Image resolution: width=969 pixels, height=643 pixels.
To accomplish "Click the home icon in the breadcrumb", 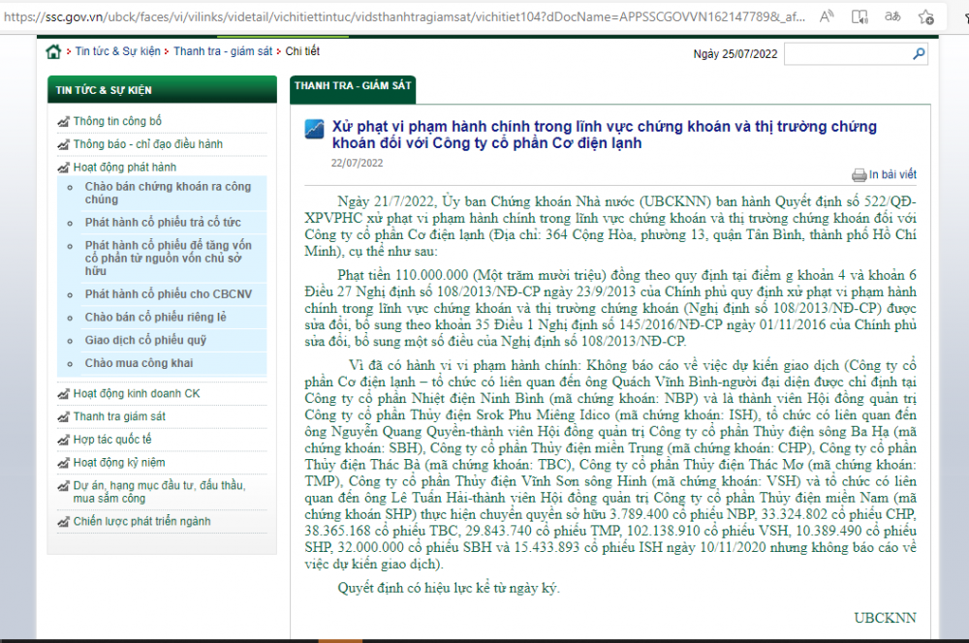I will tap(53, 51).
